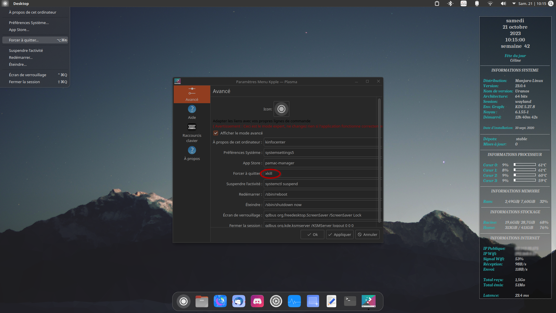The image size is (556, 313).
Task: Open the system monitor pulse icon in dock
Action: pos(295,301)
